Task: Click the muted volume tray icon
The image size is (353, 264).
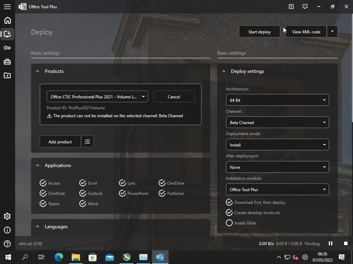Action: pyautogui.click(x=295, y=257)
